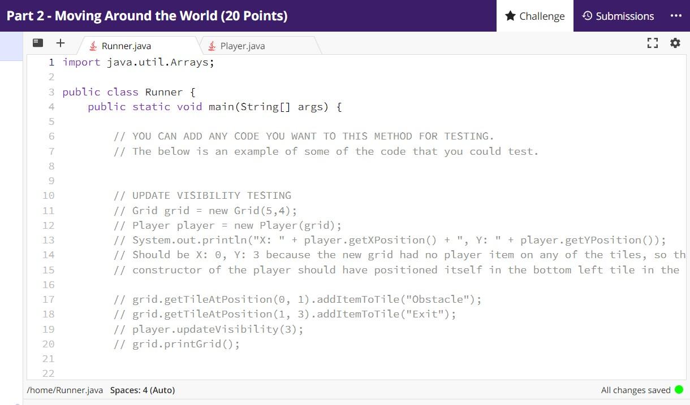Expand the editor to fullscreen

click(653, 42)
